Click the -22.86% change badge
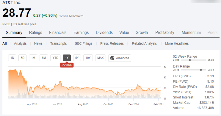Viewport: 221px width, 116px height. point(67,65)
